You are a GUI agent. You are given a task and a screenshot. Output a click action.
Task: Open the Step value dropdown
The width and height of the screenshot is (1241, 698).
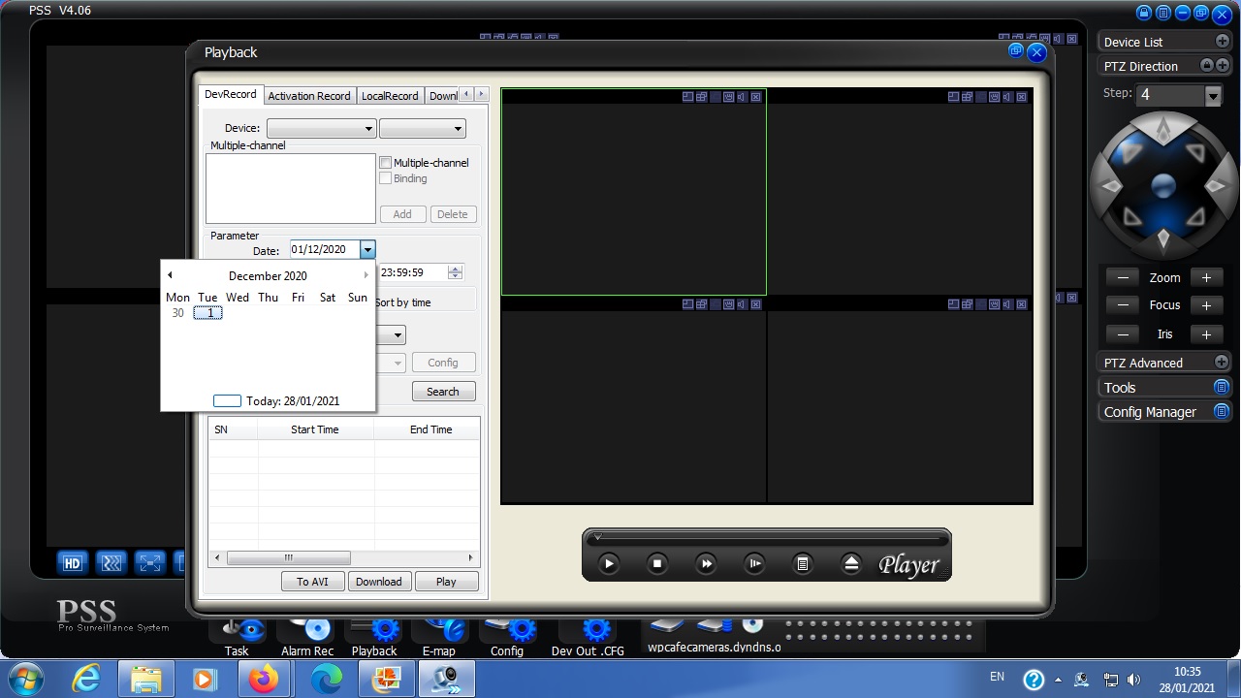[1213, 95]
